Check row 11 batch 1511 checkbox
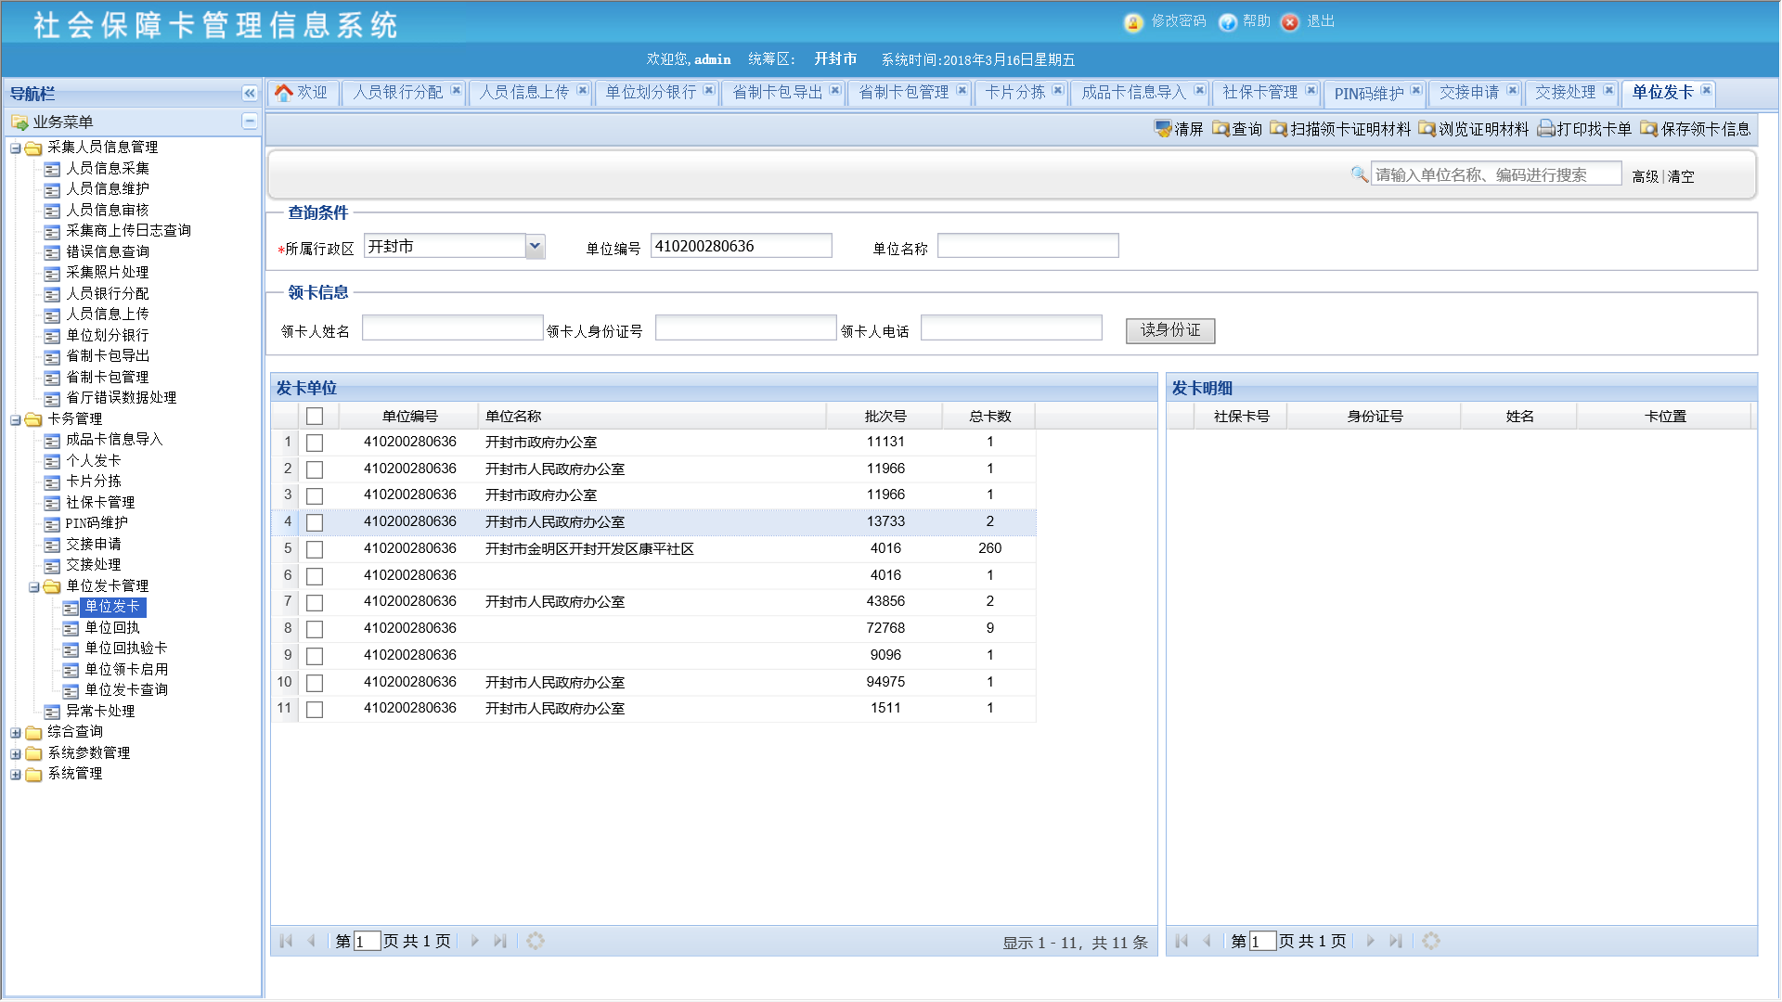This screenshot has width=1782, height=1002. (315, 710)
